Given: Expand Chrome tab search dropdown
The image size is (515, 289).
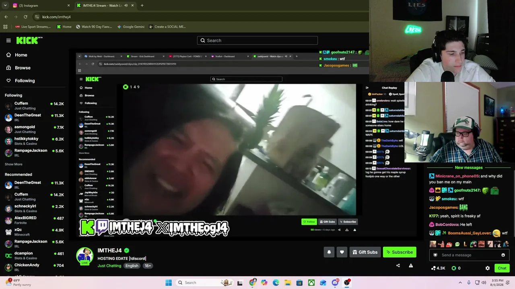Looking at the screenshot, I should tap(5, 6).
